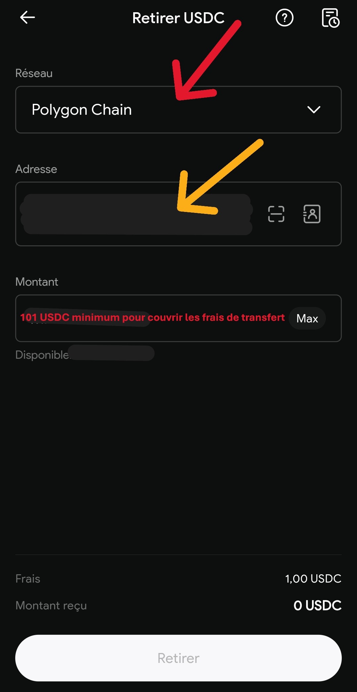357x692 pixels.
Task: Open the Réseau network selector
Action: [178, 110]
